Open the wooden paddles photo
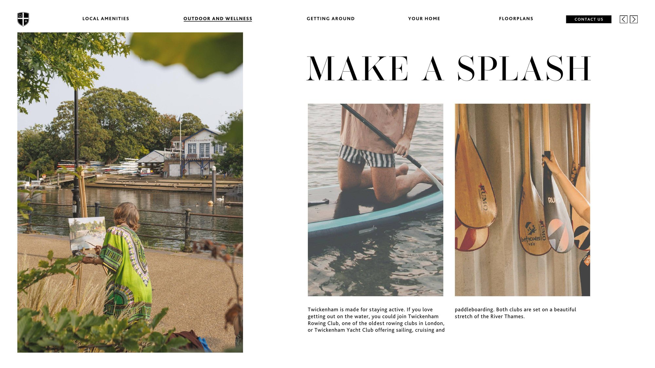The width and height of the screenshot is (655, 368). (x=522, y=200)
